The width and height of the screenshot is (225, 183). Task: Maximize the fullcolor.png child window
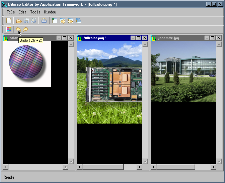click(x=139, y=38)
